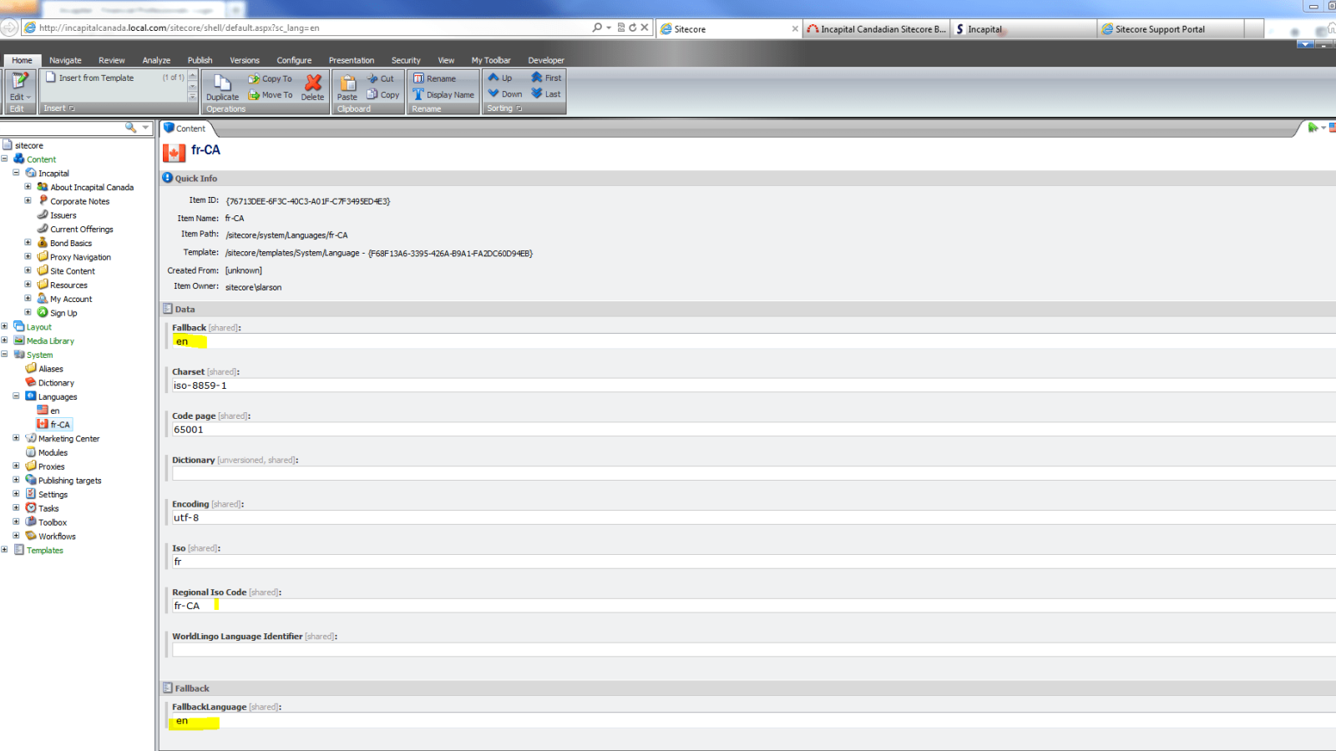Expand the Templates tree node
This screenshot has width=1336, height=751.
coord(5,550)
